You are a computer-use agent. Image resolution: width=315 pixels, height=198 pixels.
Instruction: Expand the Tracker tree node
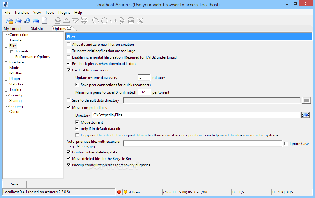[x=6, y=90]
